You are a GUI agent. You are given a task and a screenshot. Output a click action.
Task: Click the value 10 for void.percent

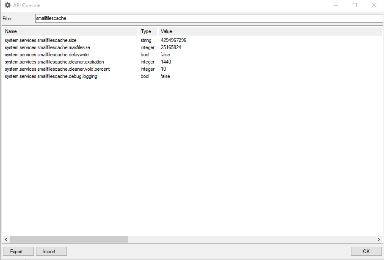163,69
